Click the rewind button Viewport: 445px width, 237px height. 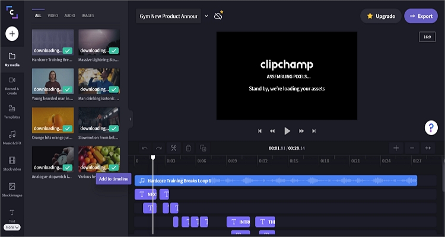point(272,131)
